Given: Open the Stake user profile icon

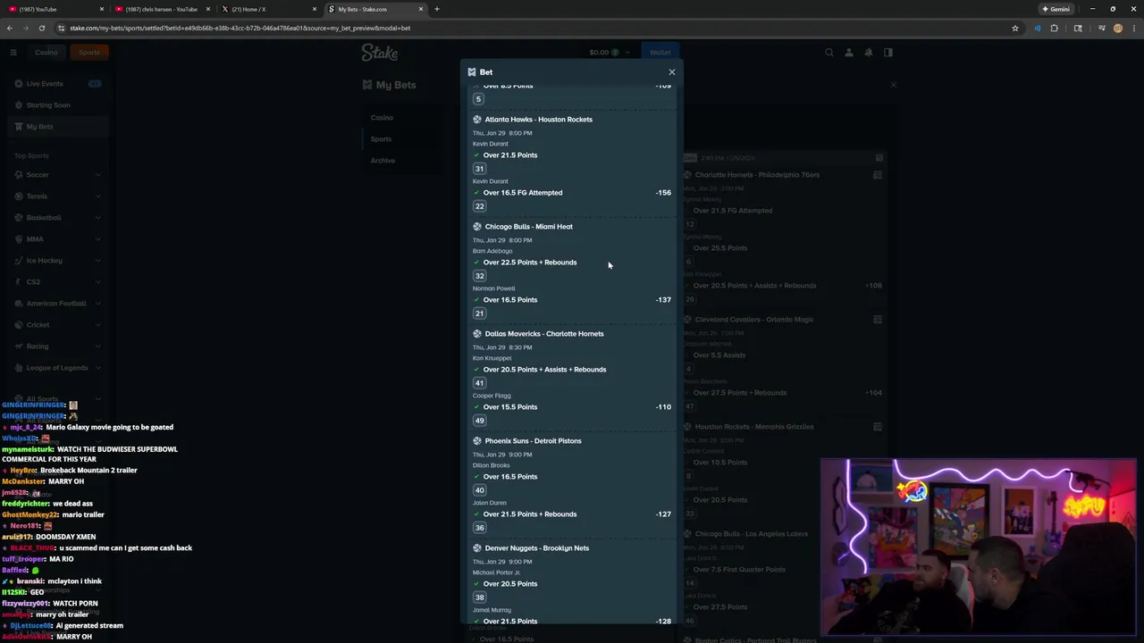Looking at the screenshot, I should (849, 53).
